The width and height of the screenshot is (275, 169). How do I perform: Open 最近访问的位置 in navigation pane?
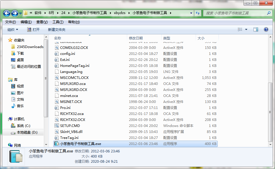(x=26, y=66)
